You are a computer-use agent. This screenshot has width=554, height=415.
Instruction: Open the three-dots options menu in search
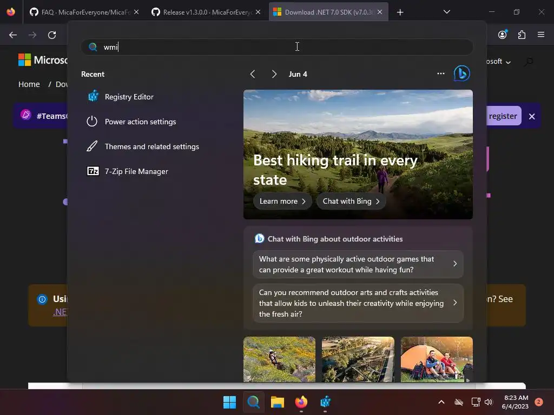click(x=440, y=73)
